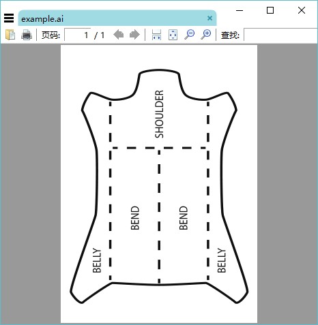This screenshot has height=325, width=318.
Task: Click the open file icon
Action: (x=10, y=35)
